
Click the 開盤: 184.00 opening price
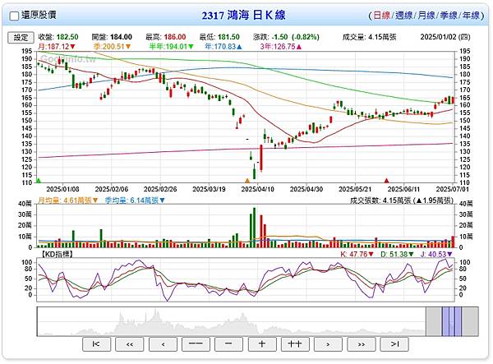pos(112,37)
